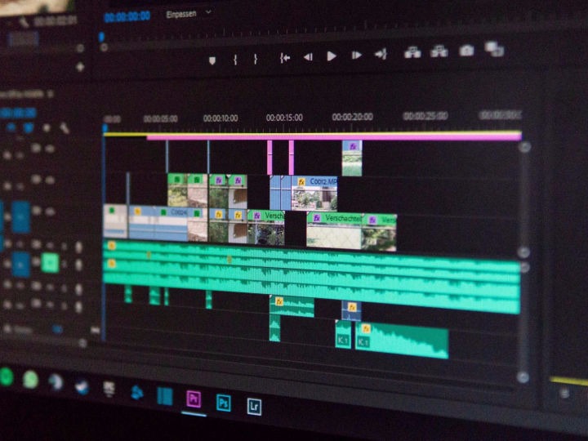The width and height of the screenshot is (588, 441).
Task: Click the WhatsApp icon in the taskbar
Action: tap(31, 379)
